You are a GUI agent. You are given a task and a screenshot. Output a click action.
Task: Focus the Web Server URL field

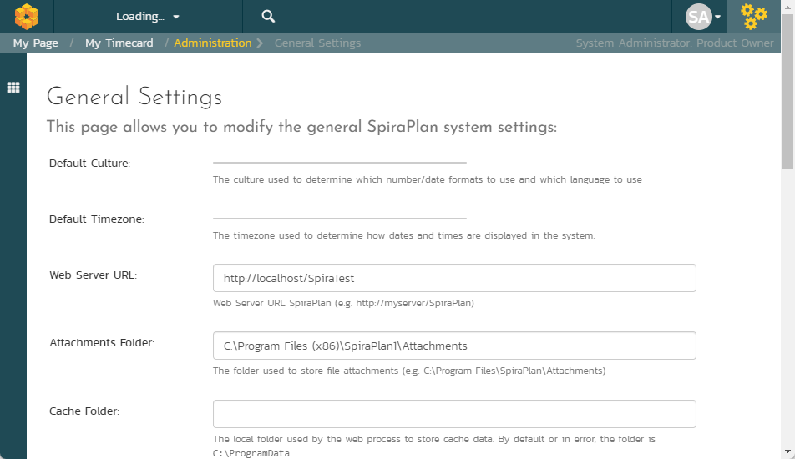tap(454, 278)
